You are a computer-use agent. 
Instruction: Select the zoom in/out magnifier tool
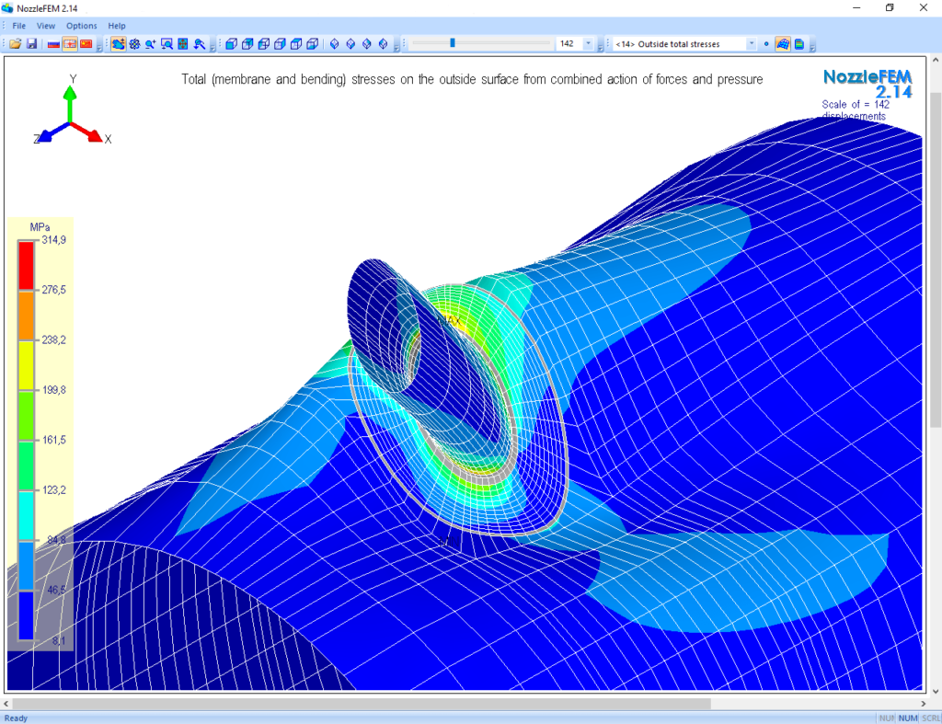pyautogui.click(x=151, y=44)
